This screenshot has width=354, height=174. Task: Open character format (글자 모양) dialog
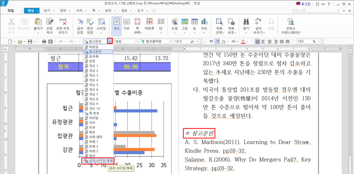(80, 26)
